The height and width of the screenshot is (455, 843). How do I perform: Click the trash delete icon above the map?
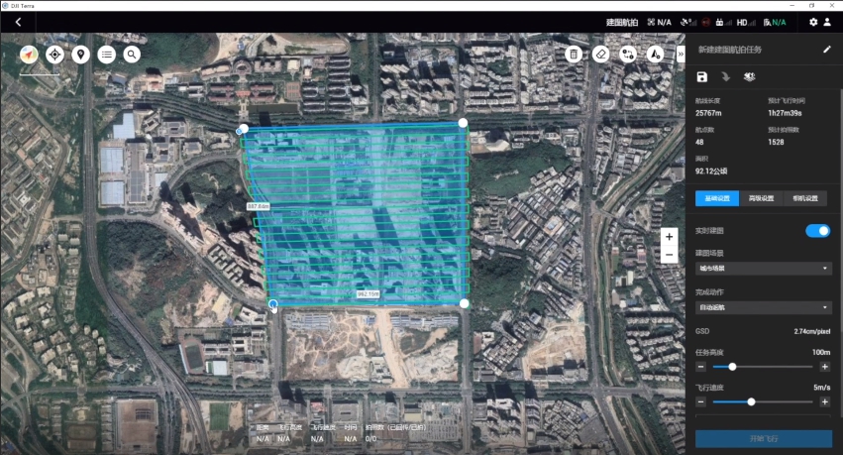(x=573, y=55)
